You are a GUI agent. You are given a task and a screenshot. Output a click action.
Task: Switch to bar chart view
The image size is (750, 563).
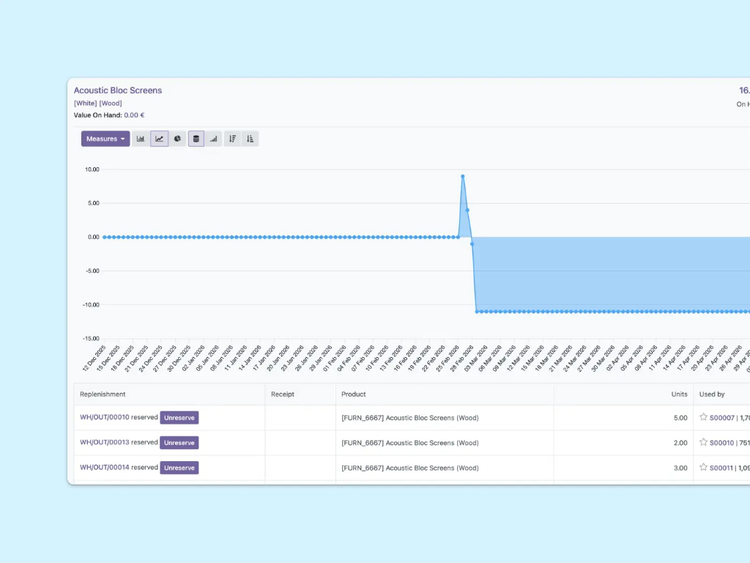coord(141,139)
